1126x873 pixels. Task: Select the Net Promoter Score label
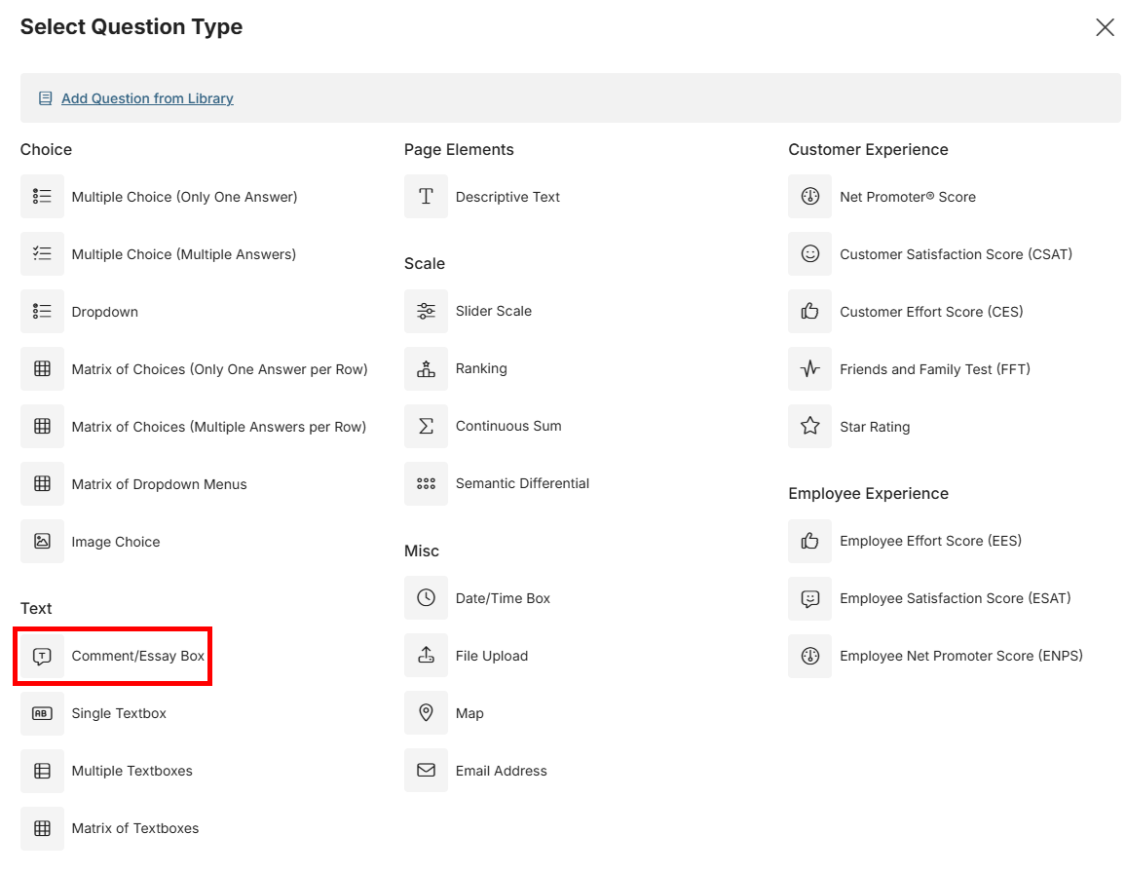(908, 197)
